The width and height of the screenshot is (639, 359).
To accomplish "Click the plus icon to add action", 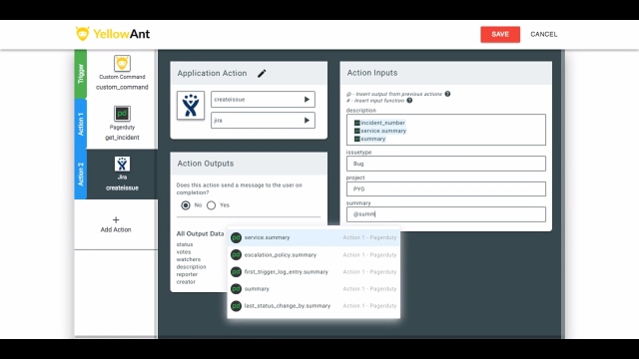I will [116, 219].
